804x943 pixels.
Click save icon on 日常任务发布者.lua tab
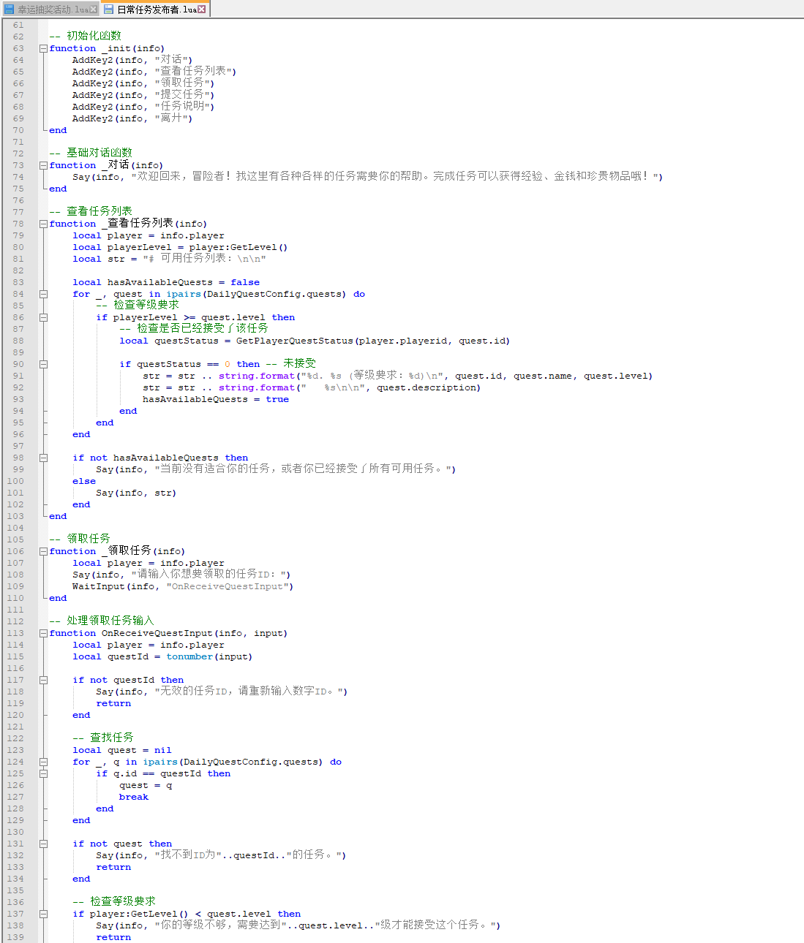108,10
